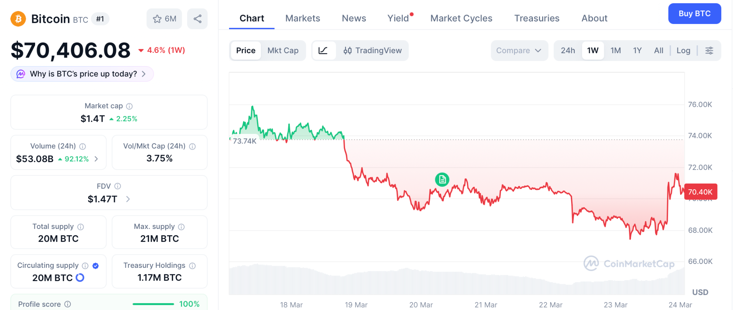Image resolution: width=733 pixels, height=310 pixels.
Task: Open the Treasuries tab
Action: [x=537, y=18]
